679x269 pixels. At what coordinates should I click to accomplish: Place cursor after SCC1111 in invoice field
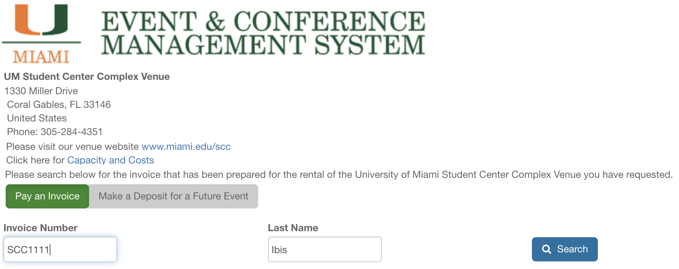coord(50,250)
